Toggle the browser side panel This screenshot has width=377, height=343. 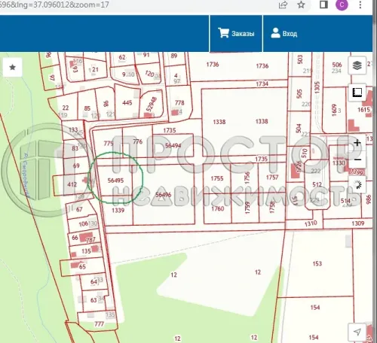323,5
